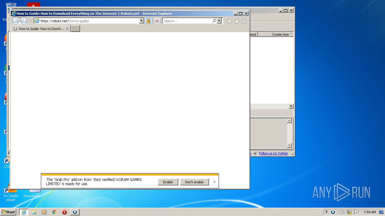Open Favorites with the star icon

coord(237,21)
